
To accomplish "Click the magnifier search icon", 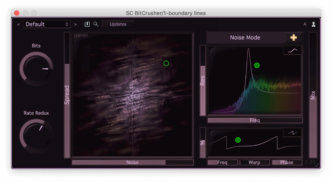I will 96,24.
